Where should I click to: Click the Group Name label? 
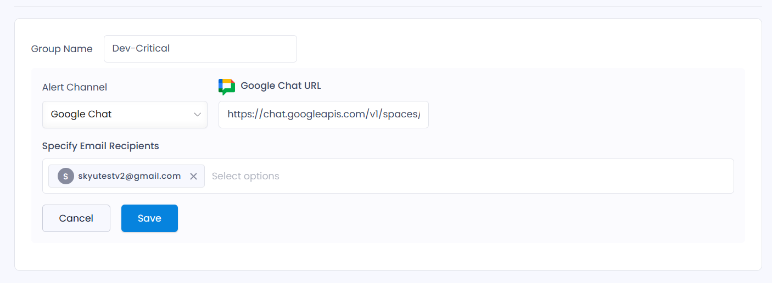pyautogui.click(x=62, y=49)
